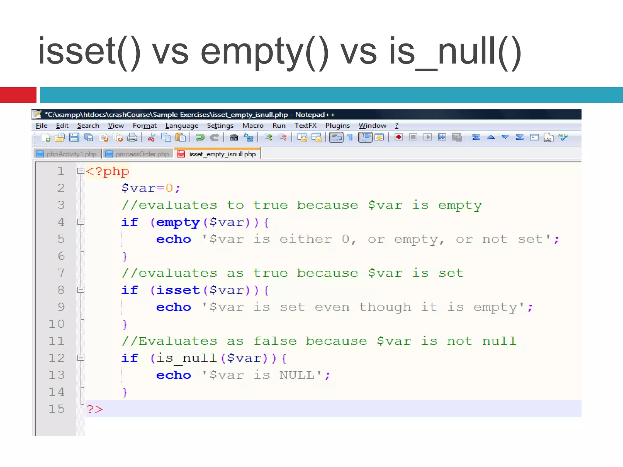This screenshot has height=467, width=623.
Task: Open the Format menu
Action: coord(144,126)
